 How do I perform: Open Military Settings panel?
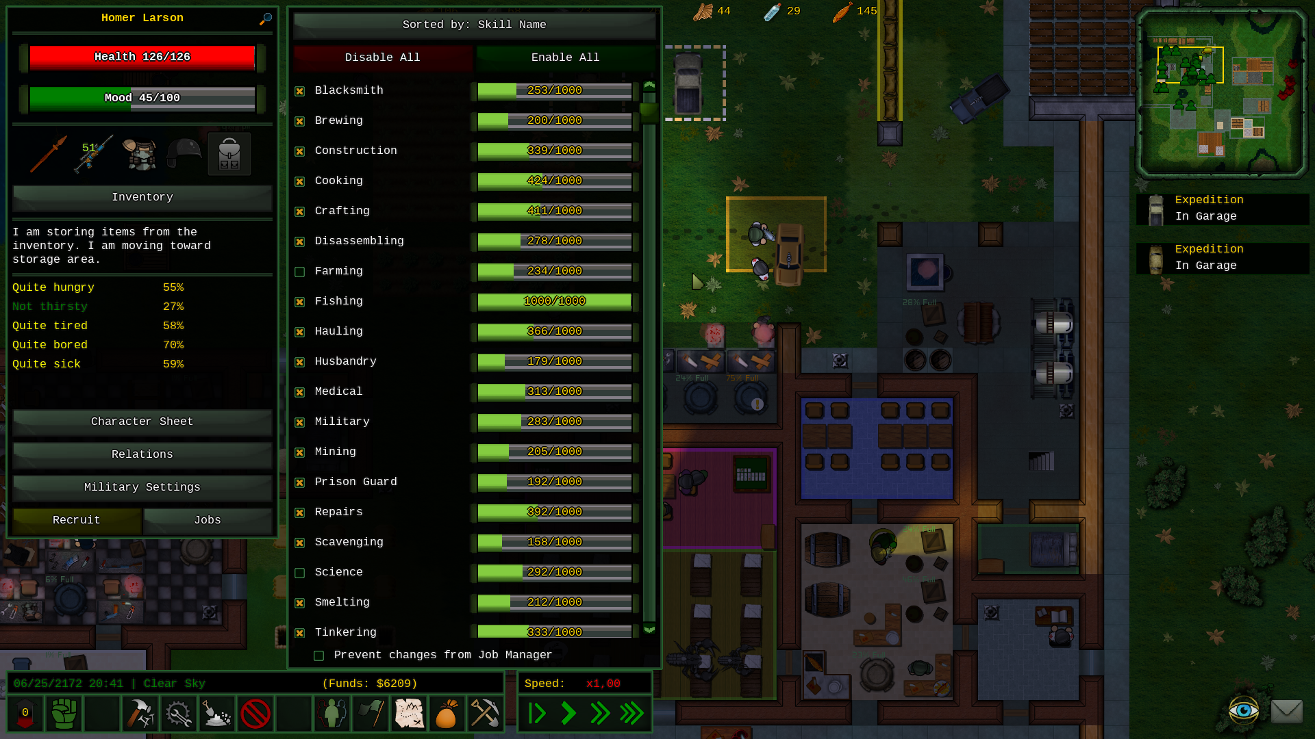pos(142,487)
